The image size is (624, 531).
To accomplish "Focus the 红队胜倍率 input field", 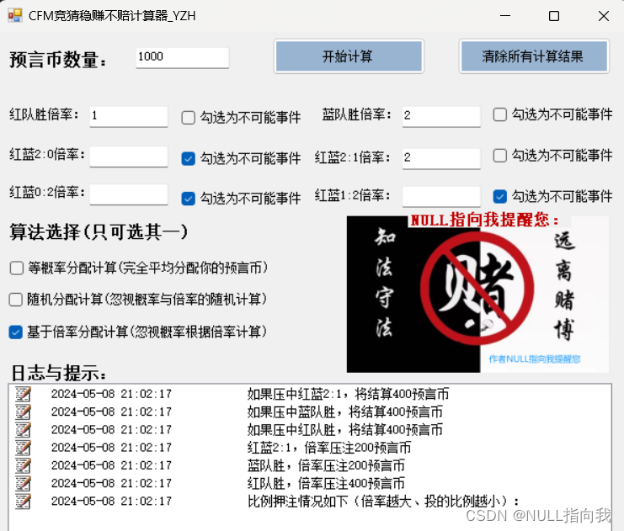I will tap(129, 116).
